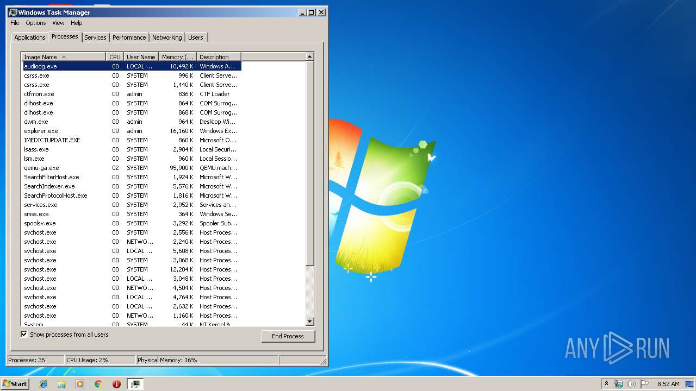Click the 8:52 AM clock

(668, 384)
